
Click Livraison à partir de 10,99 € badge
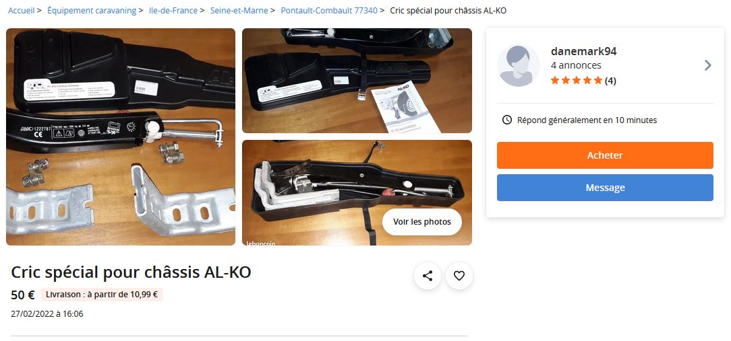[102, 295]
